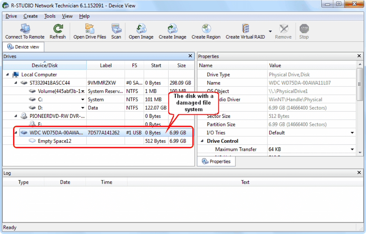This screenshot has height=234, width=366.
Task: Close the Log panel
Action: [x=359, y=173]
